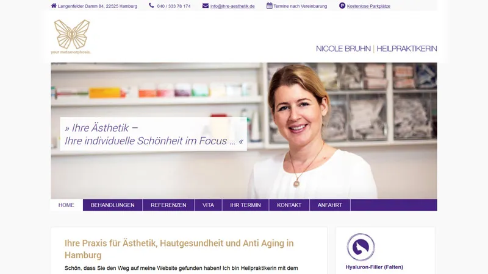The height and width of the screenshot is (274, 488).
Task: Open the BEHANDLUNGEN menu item
Action: coord(113,205)
